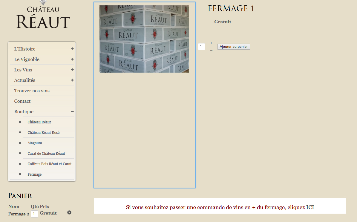Collapse the Boutique menu minus icon
The height and width of the screenshot is (222, 357).
pyautogui.click(x=72, y=111)
